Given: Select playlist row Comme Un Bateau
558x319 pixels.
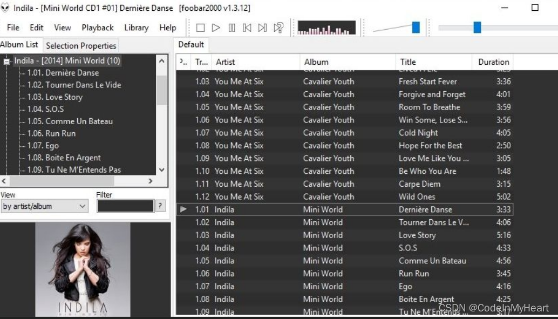Looking at the screenshot, I should (x=344, y=261).
